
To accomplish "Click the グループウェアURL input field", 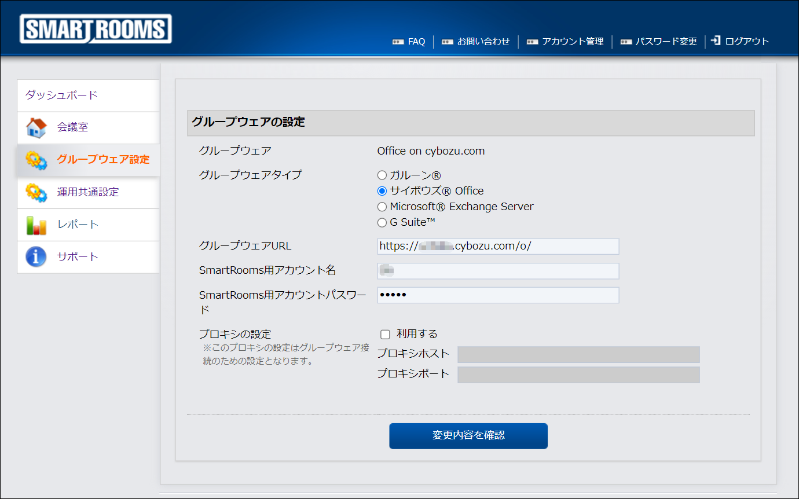I will (x=498, y=247).
